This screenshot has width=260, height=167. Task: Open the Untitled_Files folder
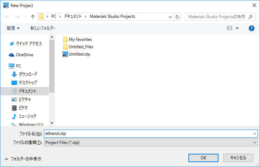[x=81, y=47]
